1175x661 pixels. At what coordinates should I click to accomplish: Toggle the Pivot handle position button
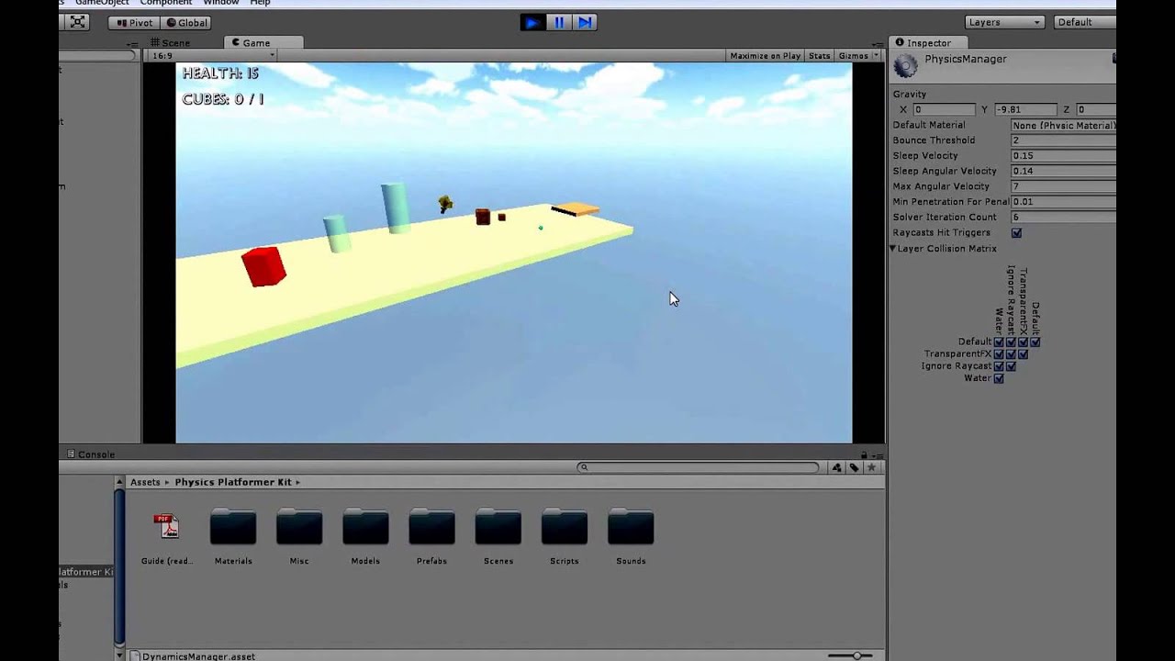click(134, 22)
